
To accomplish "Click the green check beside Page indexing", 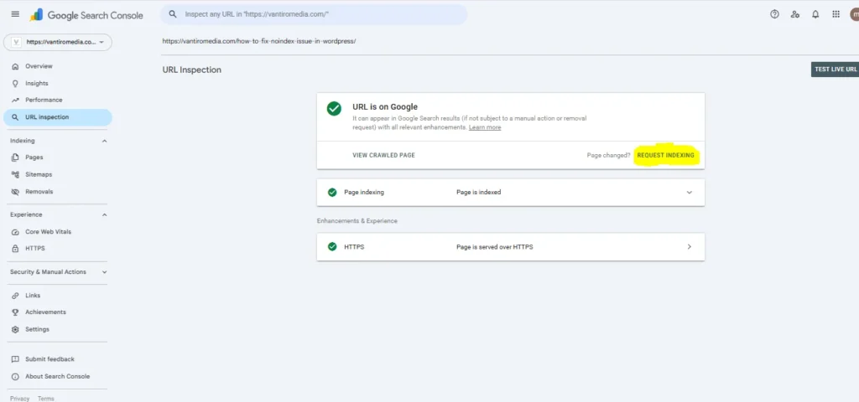I will (x=332, y=193).
